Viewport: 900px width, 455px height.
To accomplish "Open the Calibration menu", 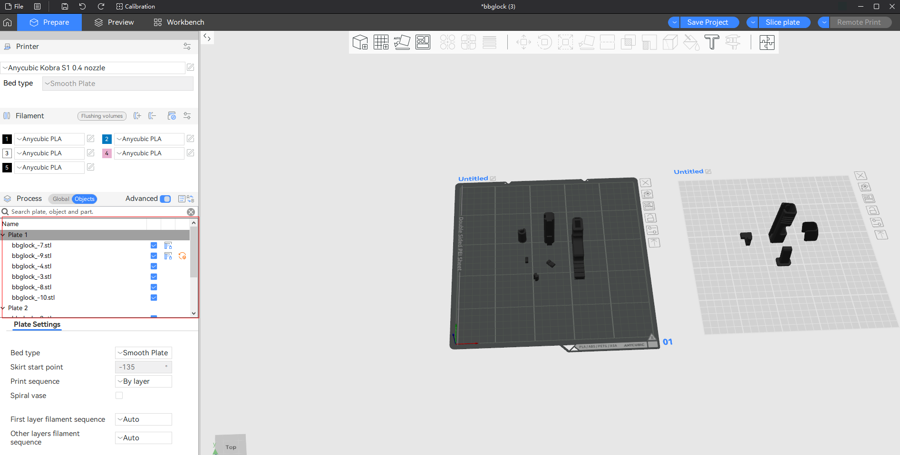I will pos(135,6).
